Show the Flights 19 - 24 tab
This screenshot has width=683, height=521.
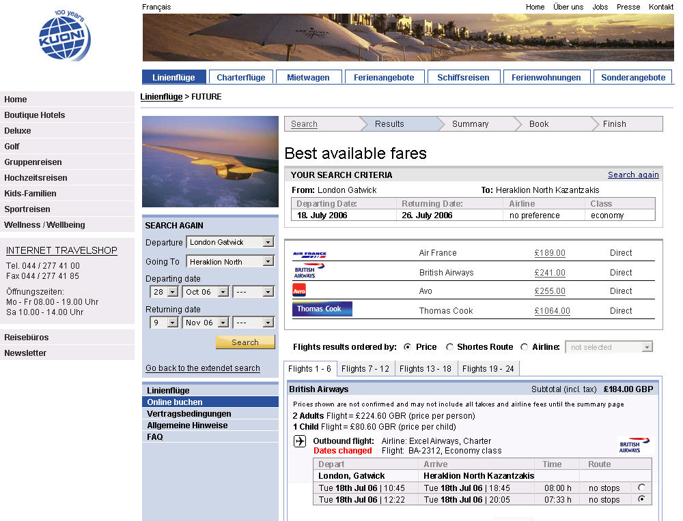(x=488, y=368)
